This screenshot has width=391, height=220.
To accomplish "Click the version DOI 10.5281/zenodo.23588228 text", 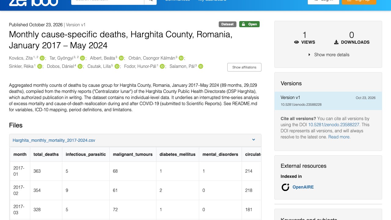I will point(301,105).
